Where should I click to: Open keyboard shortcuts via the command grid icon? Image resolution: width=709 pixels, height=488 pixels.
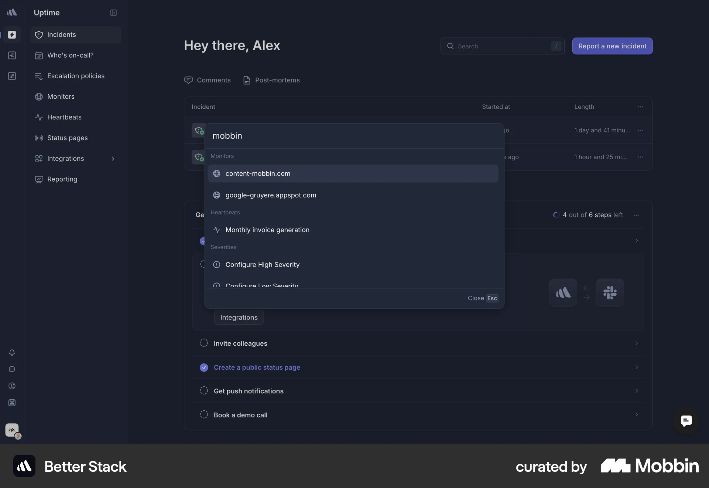click(x=12, y=403)
